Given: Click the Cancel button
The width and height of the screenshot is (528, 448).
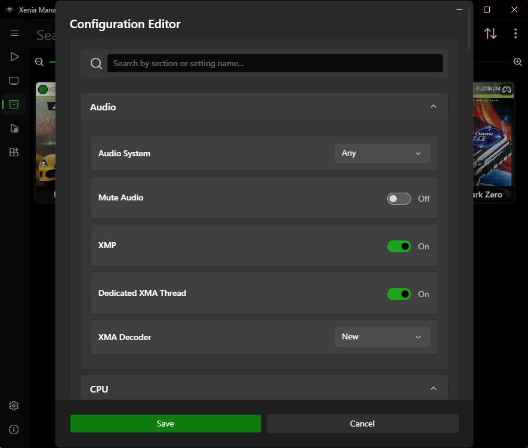Looking at the screenshot, I should (x=362, y=424).
